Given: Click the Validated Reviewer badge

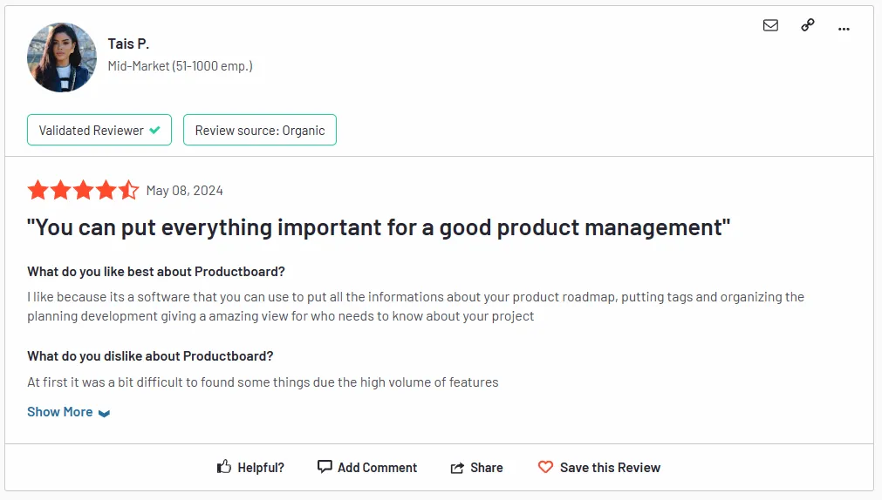Looking at the screenshot, I should tap(99, 130).
